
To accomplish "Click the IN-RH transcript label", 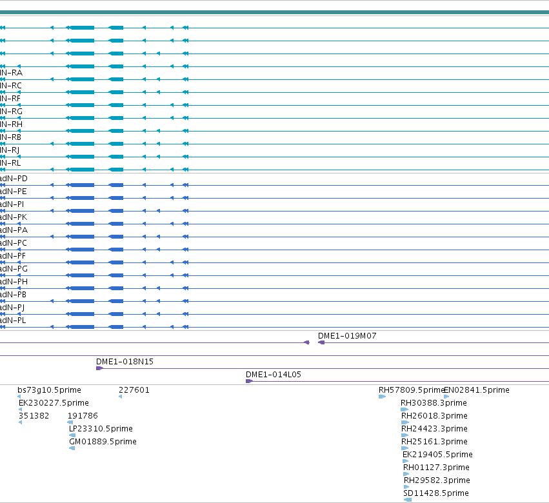I will (x=11, y=124).
